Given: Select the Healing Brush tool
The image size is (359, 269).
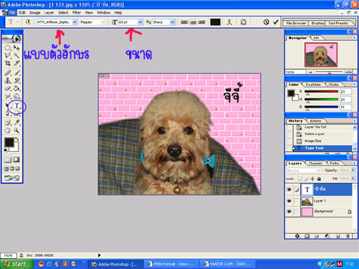Looking at the screenshot, I should [8, 72].
